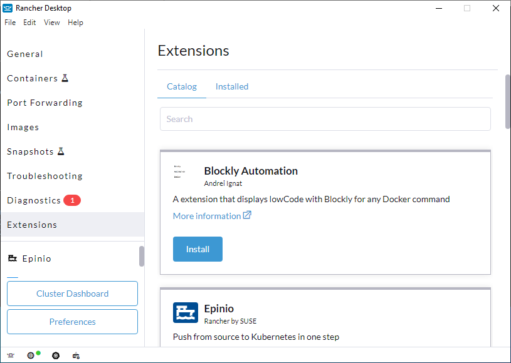Open the Help menu
Image resolution: width=511 pixels, height=363 pixels.
point(76,23)
